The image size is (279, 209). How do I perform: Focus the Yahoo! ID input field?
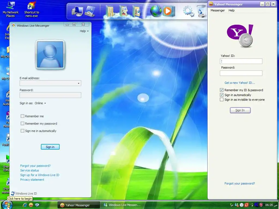(241, 61)
